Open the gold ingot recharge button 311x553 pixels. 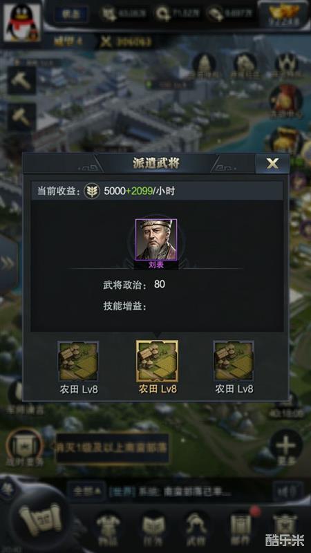[284, 15]
